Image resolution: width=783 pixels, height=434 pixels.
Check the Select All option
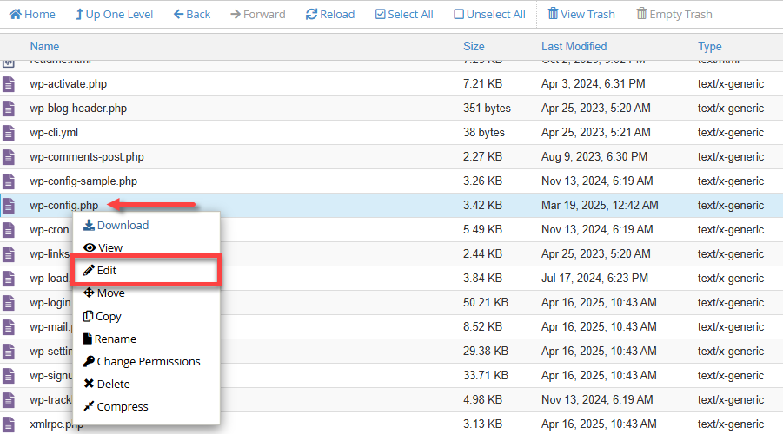(x=404, y=14)
